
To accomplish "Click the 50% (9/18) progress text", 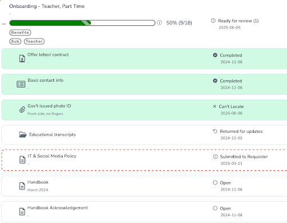I will [x=179, y=23].
